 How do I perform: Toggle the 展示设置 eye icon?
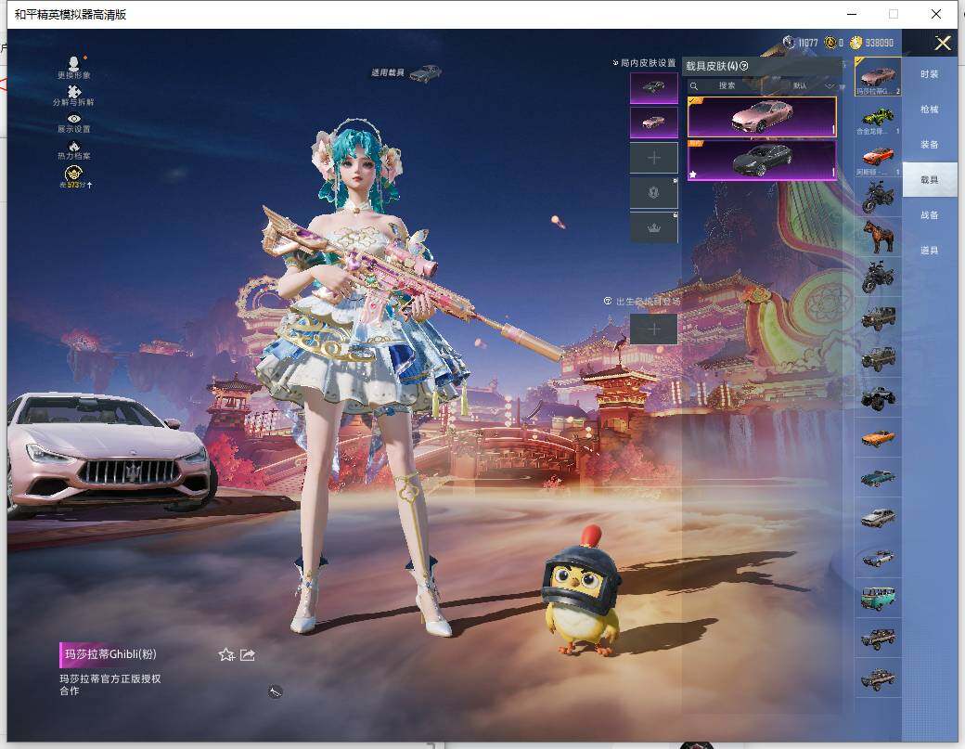74,119
